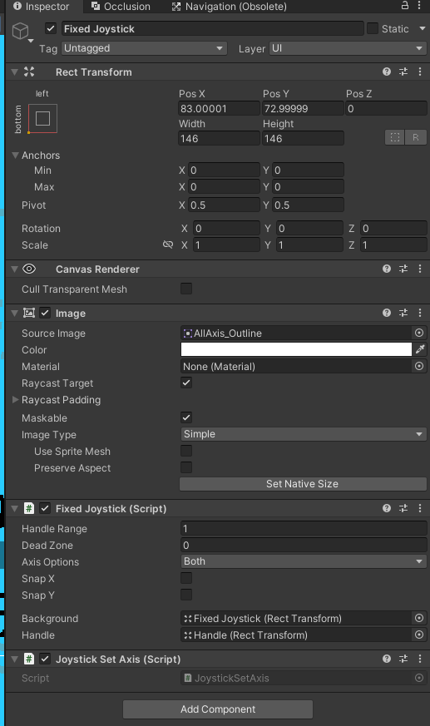430x726 pixels.
Task: Click the Add Component button
Action: click(x=218, y=709)
